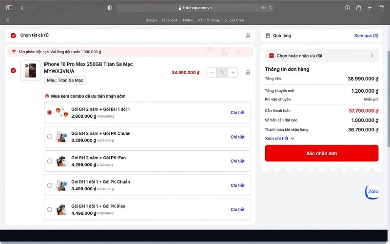Screen dimensions: 390x244
Task: Open the 'Màu: Titan Sa Mạc' color selector
Action: (x=65, y=80)
